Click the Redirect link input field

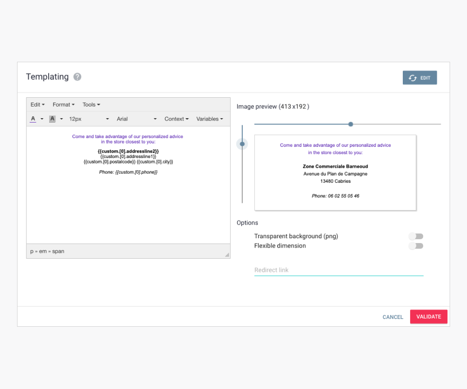point(339,270)
